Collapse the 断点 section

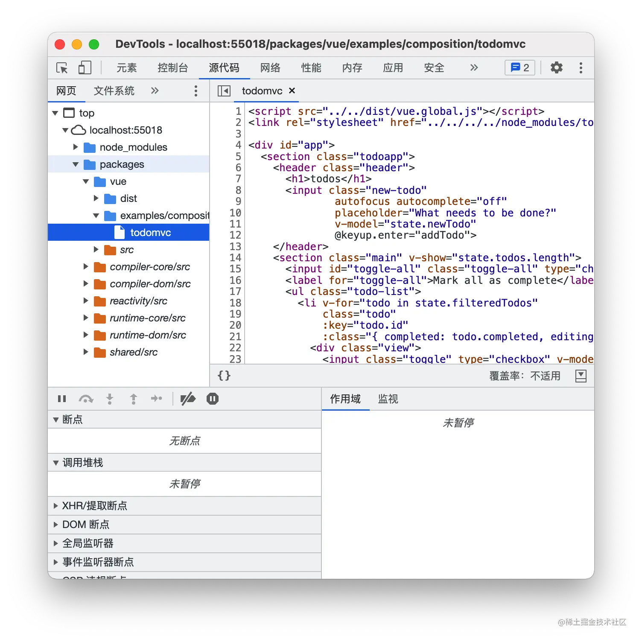(x=184, y=420)
